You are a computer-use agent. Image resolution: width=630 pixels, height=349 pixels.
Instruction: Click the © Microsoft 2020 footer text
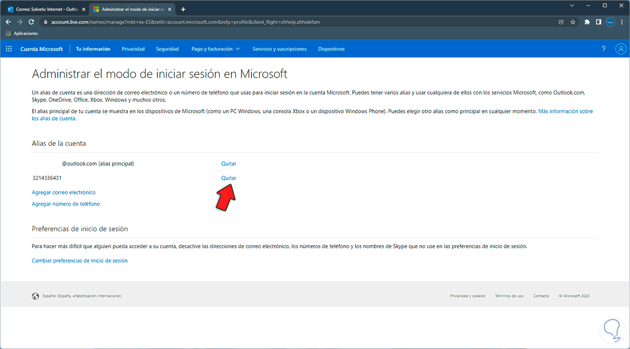click(574, 296)
